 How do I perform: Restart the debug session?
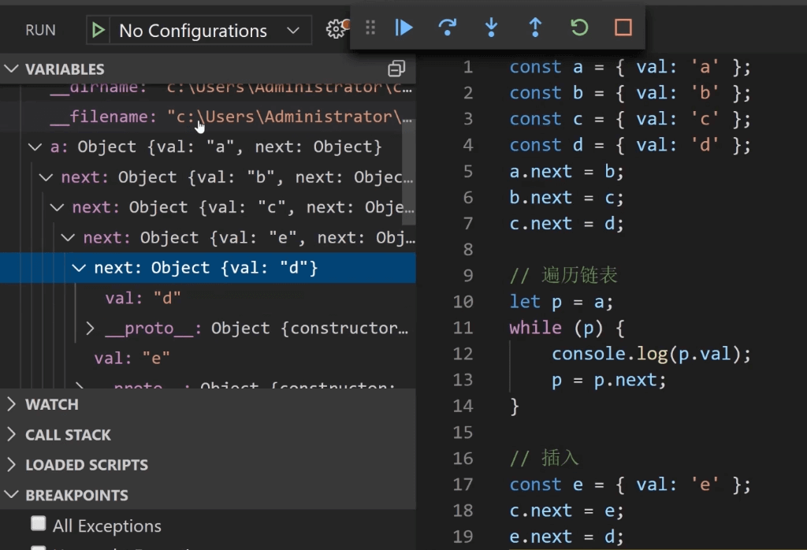tap(579, 28)
